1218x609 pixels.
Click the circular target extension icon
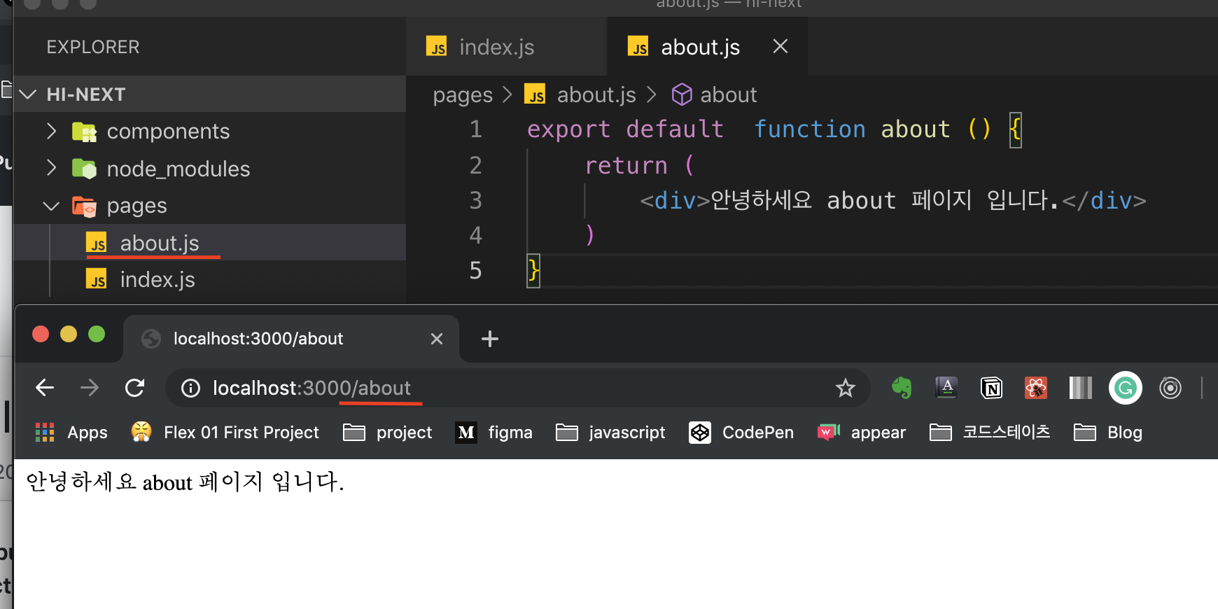pyautogui.click(x=1170, y=387)
